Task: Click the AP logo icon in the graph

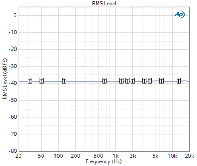Action: point(179,14)
